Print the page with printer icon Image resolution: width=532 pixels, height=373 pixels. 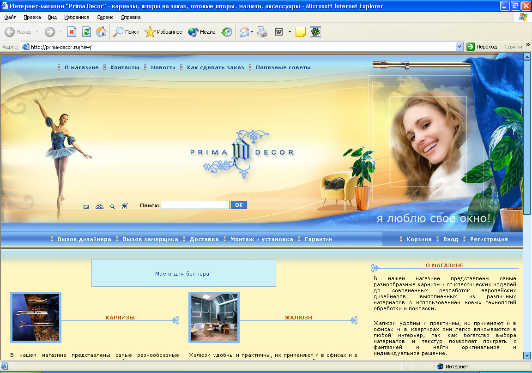click(262, 32)
